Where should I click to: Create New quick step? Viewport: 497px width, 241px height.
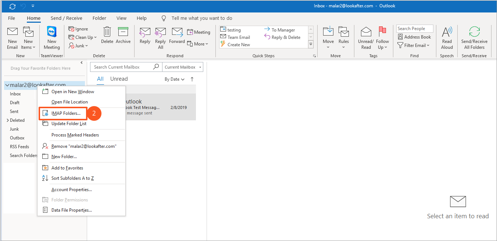tap(235, 45)
